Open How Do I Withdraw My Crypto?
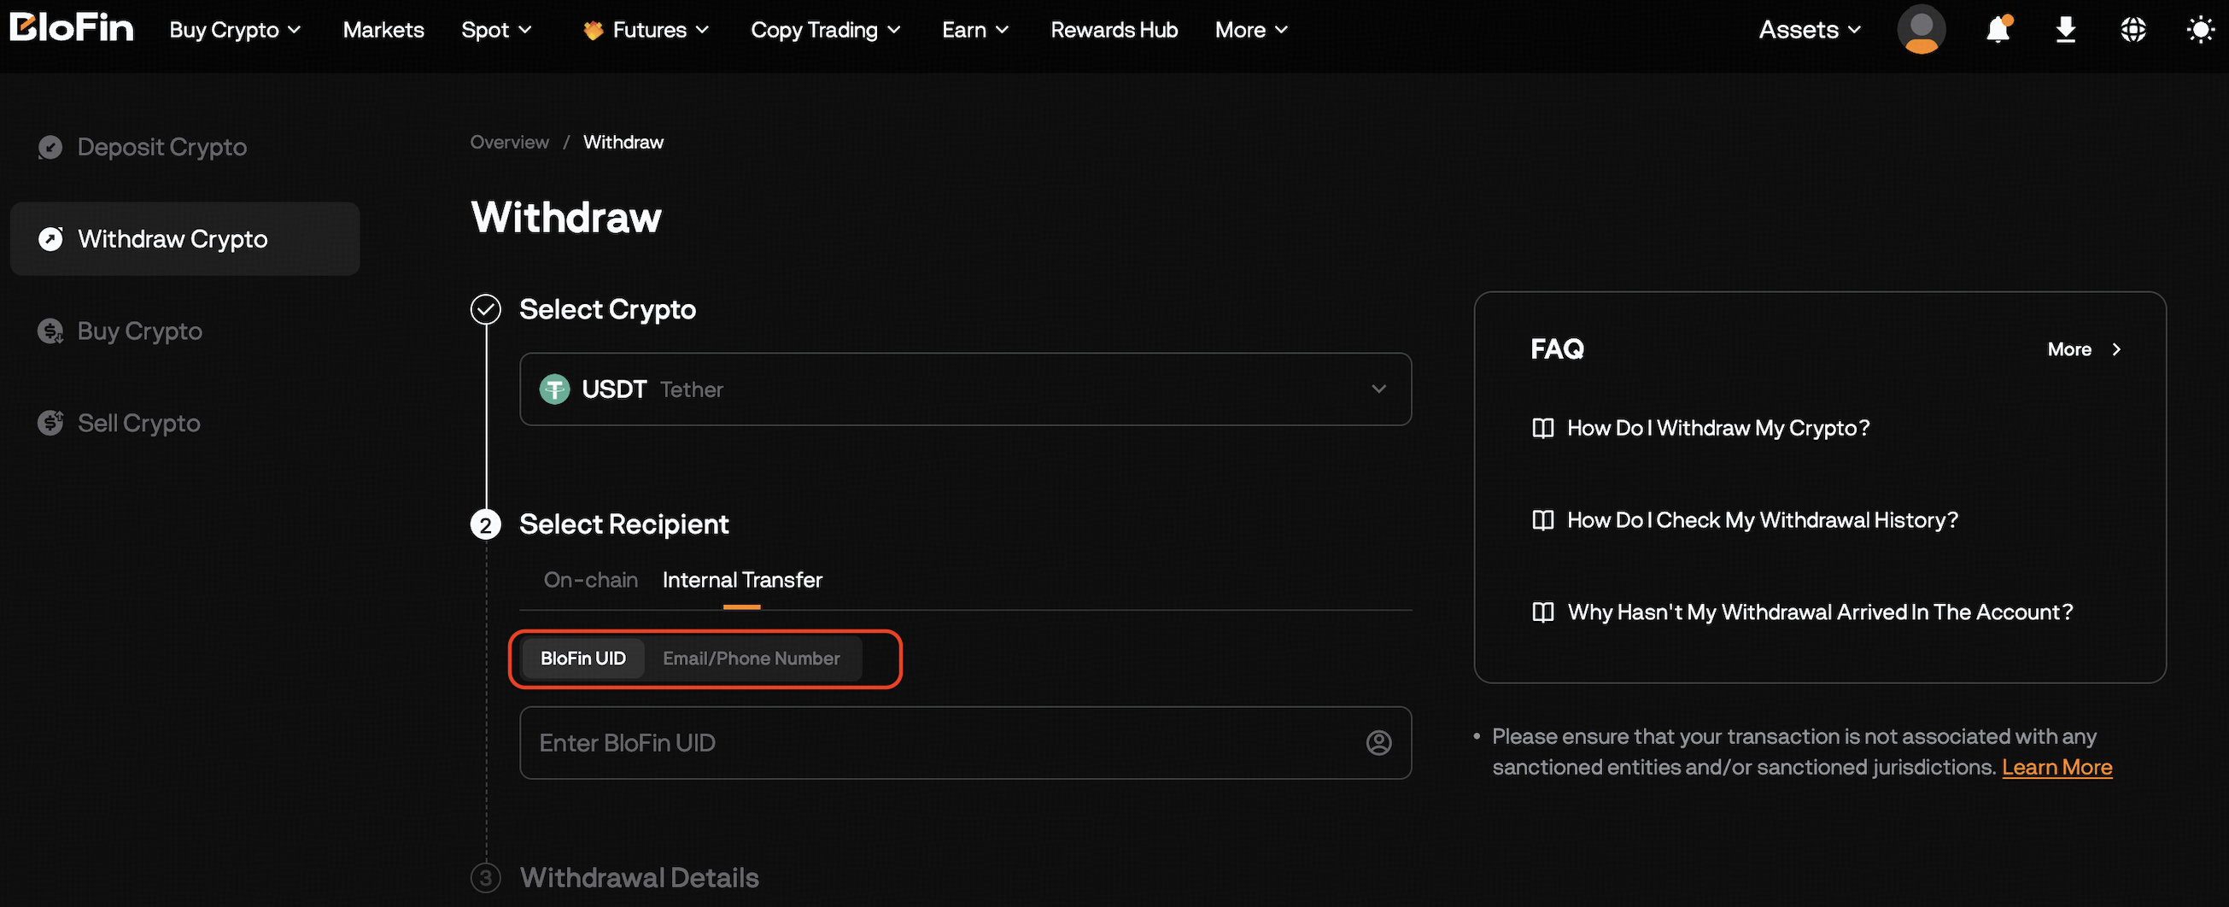The height and width of the screenshot is (907, 2229). point(1718,429)
